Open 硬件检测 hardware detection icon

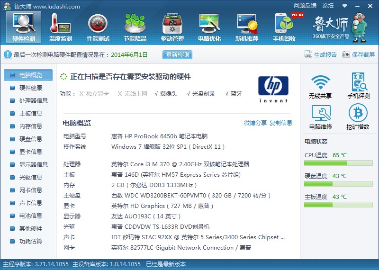[x=24, y=27]
